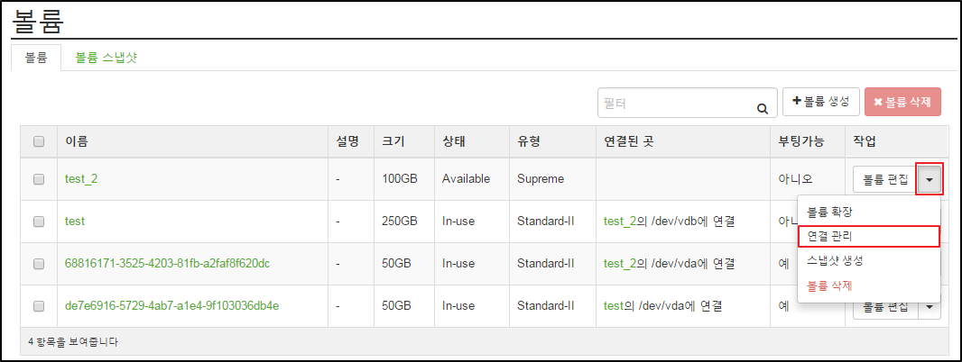
Task: Choose 연결 관리 from the dropdown menu
Action: (829, 236)
